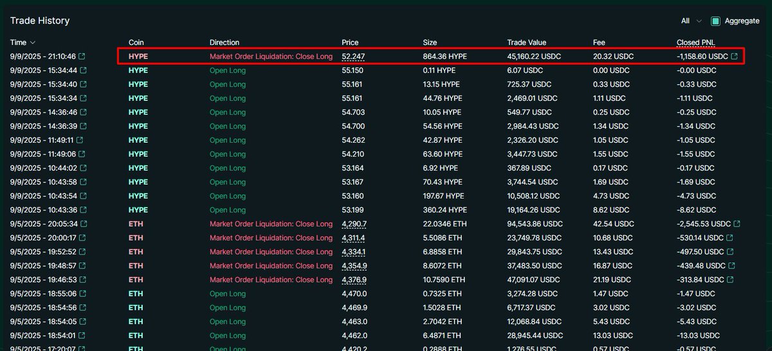Share PNL icon beside -2,545.53 USDC
This screenshot has height=351, width=772.
pyautogui.click(x=737, y=224)
